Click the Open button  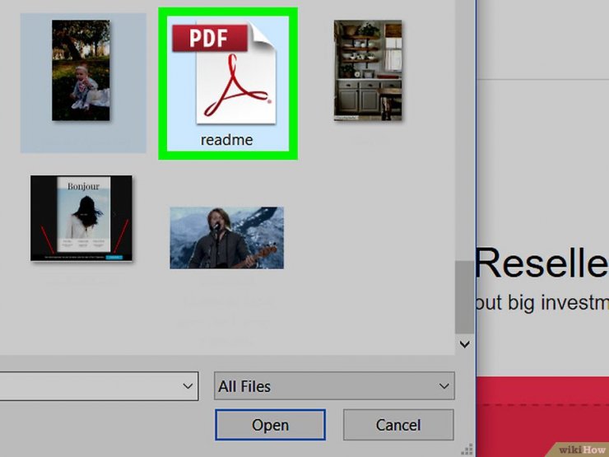[270, 425]
